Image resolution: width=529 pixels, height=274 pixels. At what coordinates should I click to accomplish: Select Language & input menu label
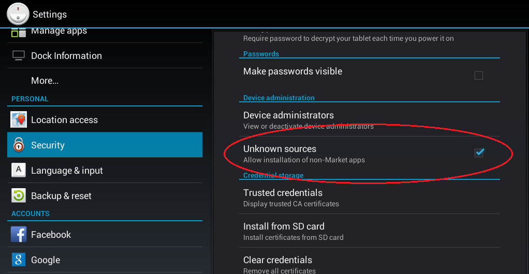coord(67,171)
